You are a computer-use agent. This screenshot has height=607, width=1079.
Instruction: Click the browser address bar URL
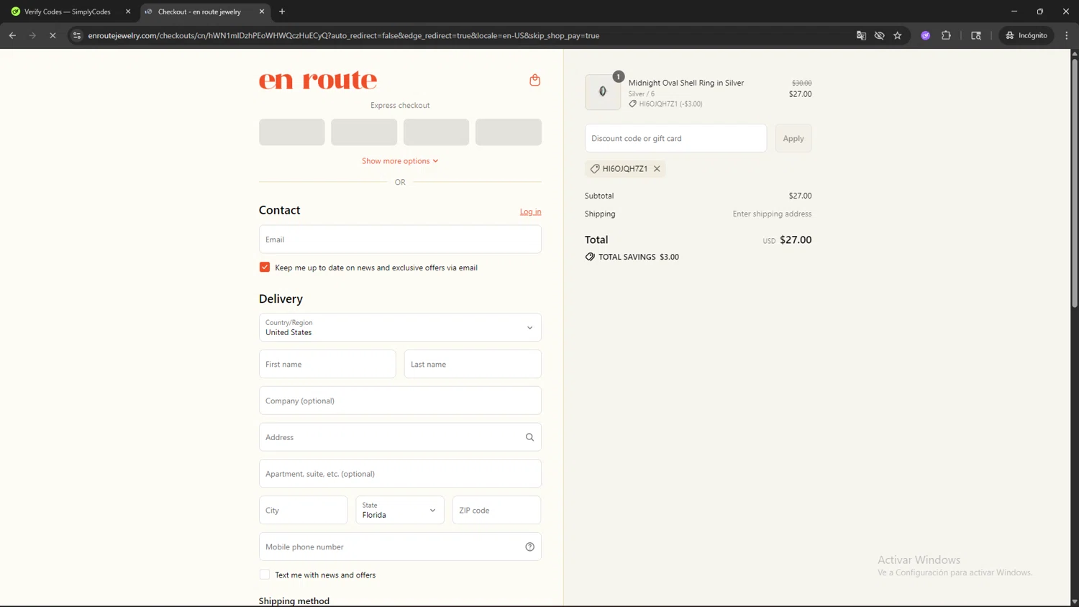click(344, 35)
